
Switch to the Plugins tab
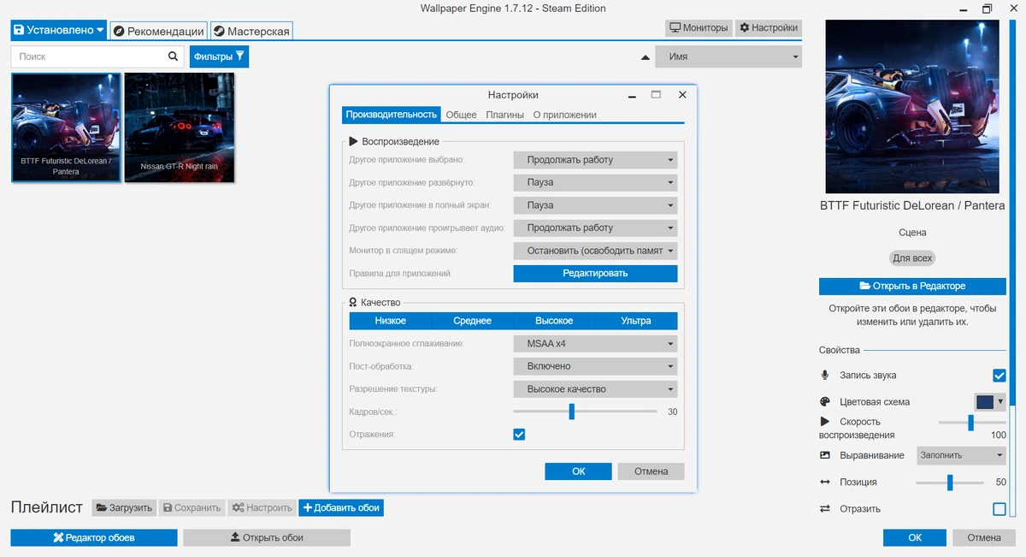(505, 115)
